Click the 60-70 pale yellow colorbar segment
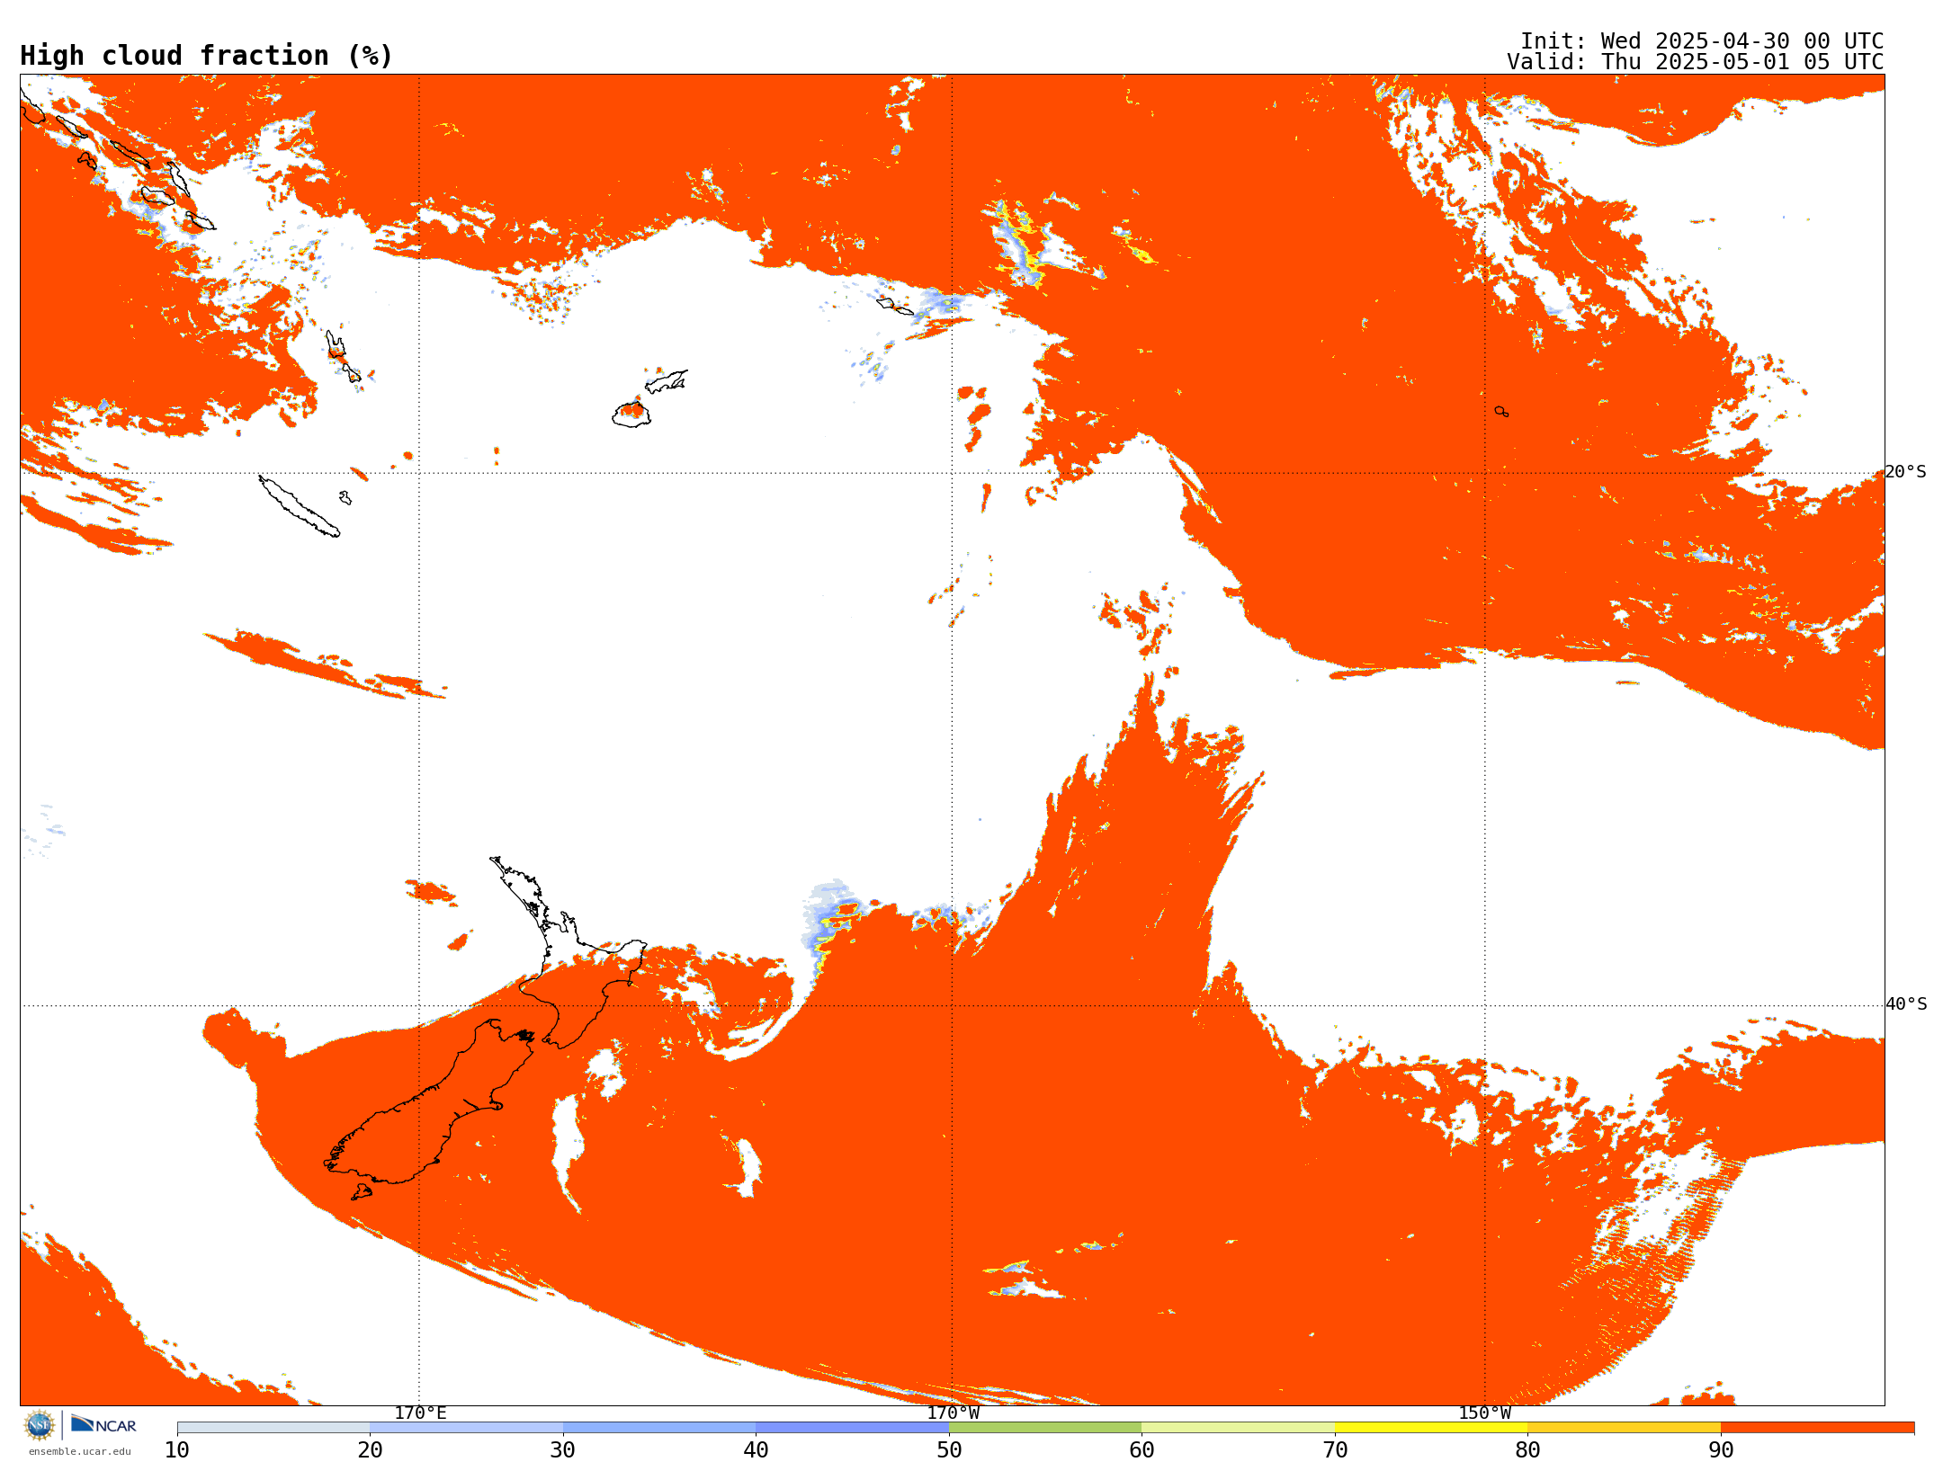Screen dimensions: 1943x1462 coord(1238,1428)
